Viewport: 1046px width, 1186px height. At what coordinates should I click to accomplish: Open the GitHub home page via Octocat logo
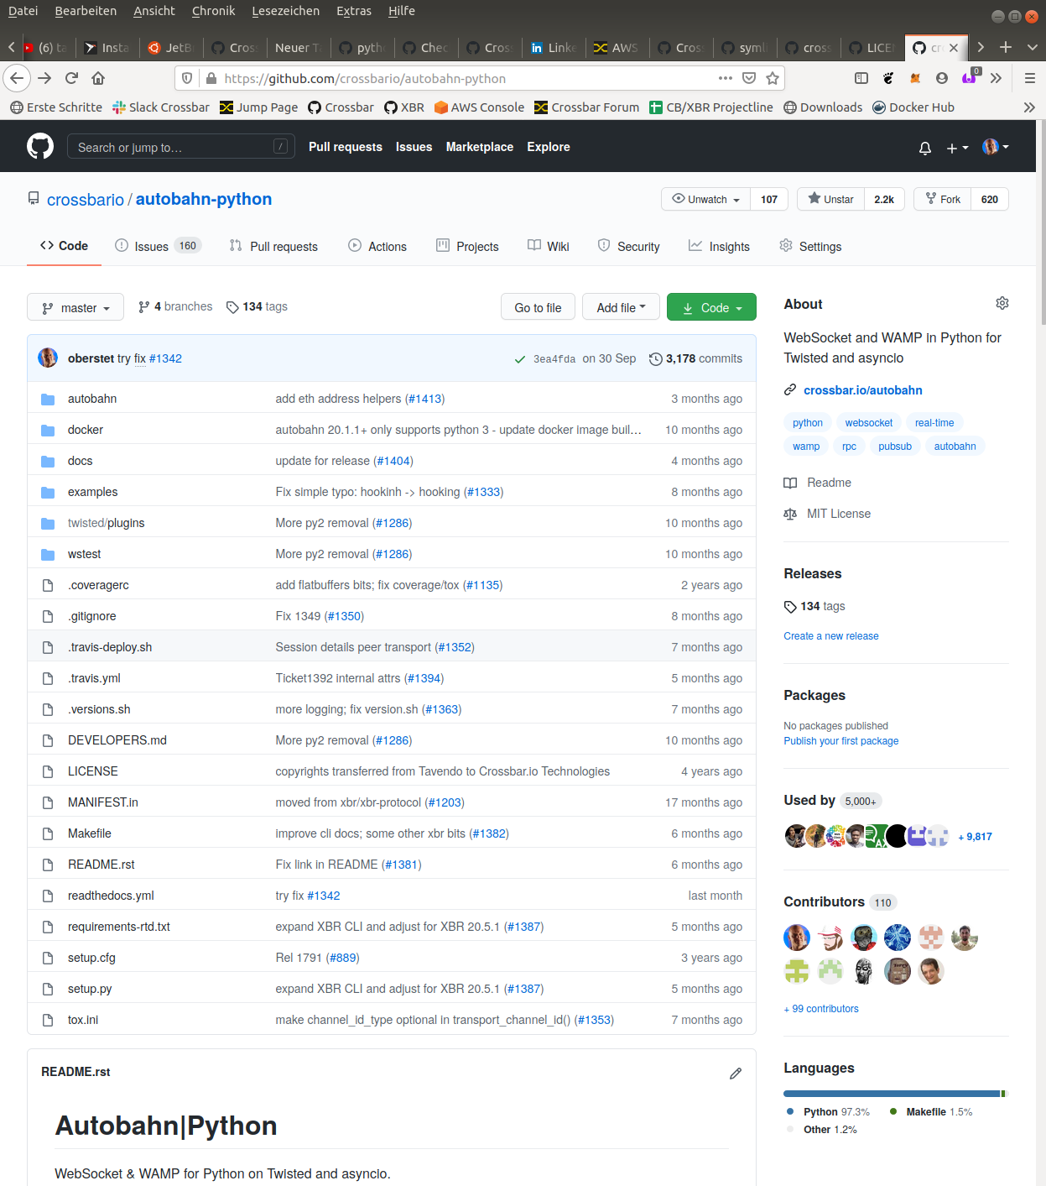coord(39,146)
